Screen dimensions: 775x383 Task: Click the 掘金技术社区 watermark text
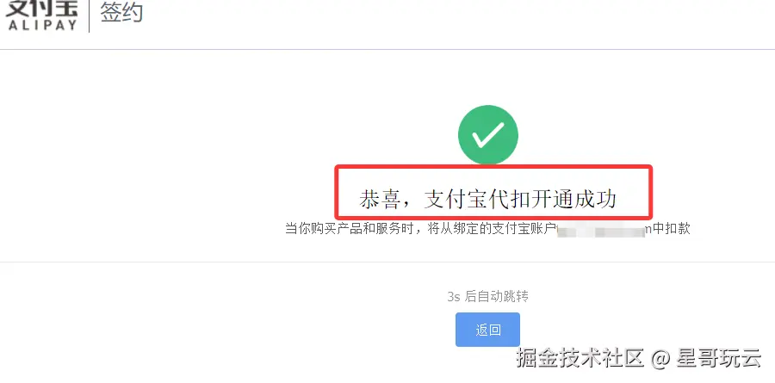tap(580, 358)
